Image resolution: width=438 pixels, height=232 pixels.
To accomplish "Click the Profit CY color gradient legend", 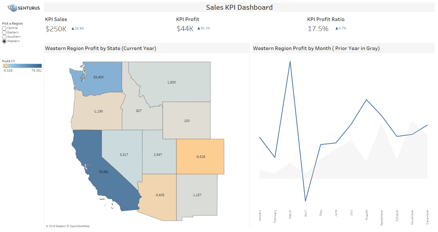I will click(22, 66).
